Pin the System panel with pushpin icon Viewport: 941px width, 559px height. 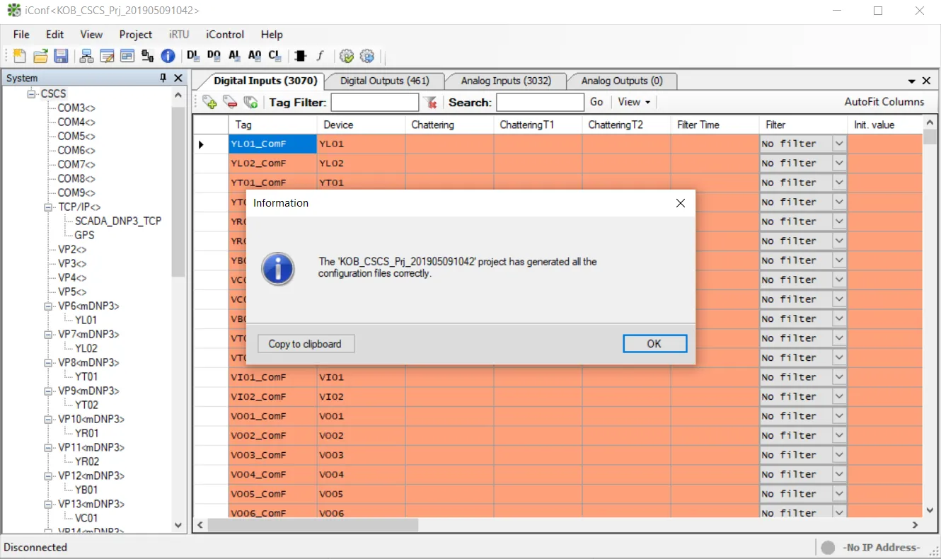click(x=163, y=78)
